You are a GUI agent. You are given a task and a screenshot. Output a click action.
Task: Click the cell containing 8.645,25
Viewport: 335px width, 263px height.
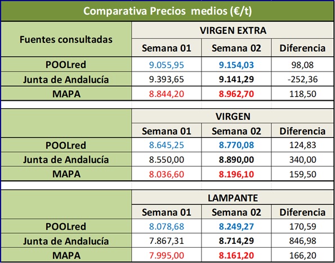coord(167,145)
